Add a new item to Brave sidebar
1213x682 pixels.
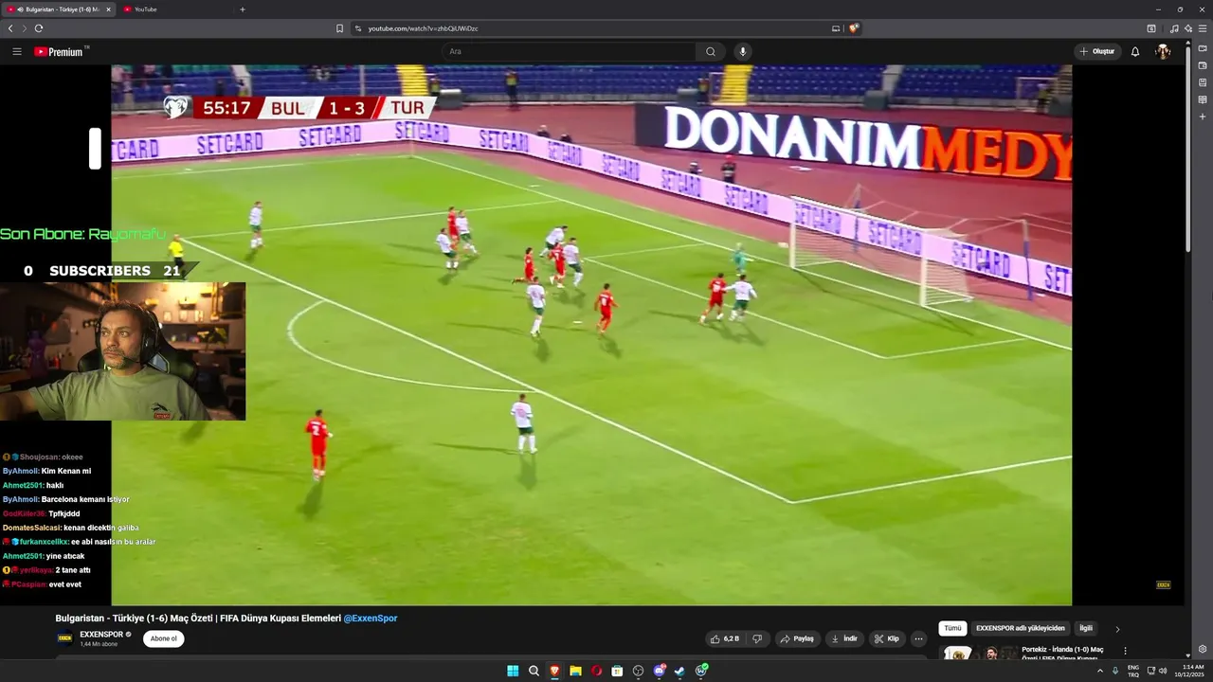pyautogui.click(x=1203, y=117)
